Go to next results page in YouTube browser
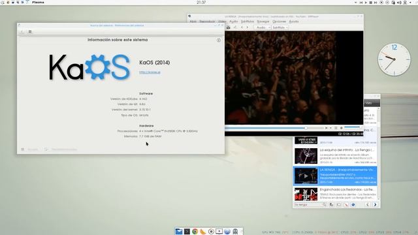The width and height of the screenshot is (418, 235). 375,204
